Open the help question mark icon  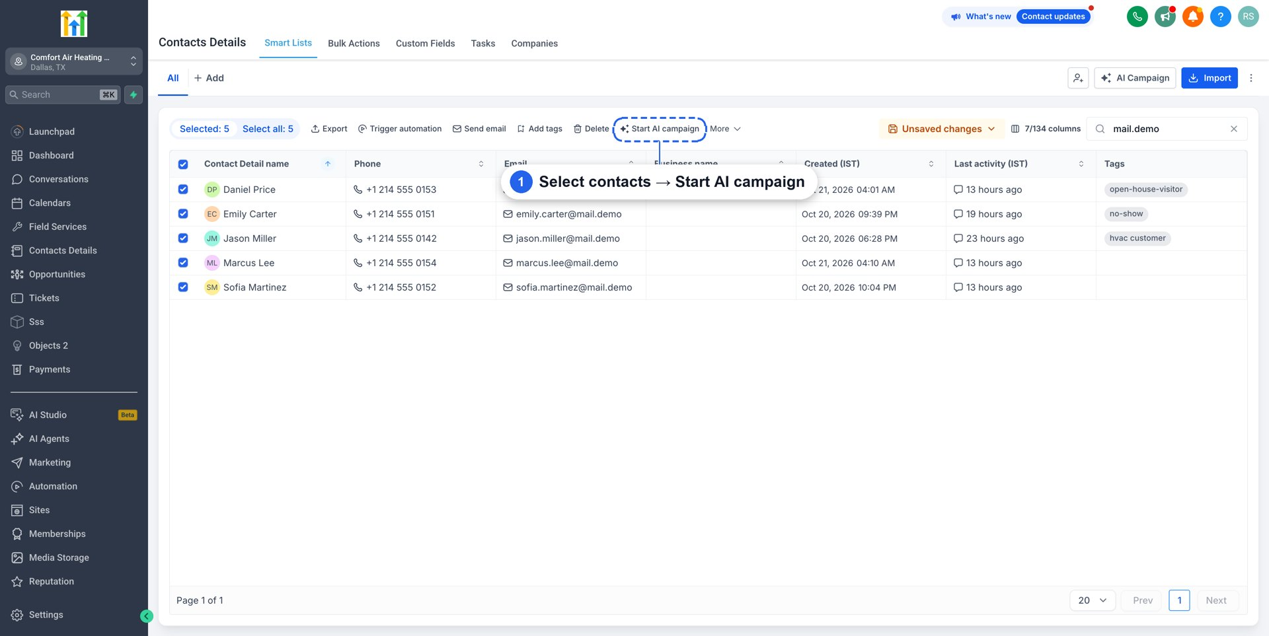click(1220, 17)
